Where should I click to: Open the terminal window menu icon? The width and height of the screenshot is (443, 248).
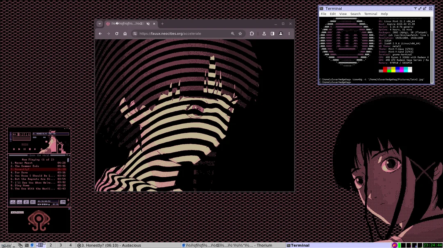pyautogui.click(x=322, y=9)
